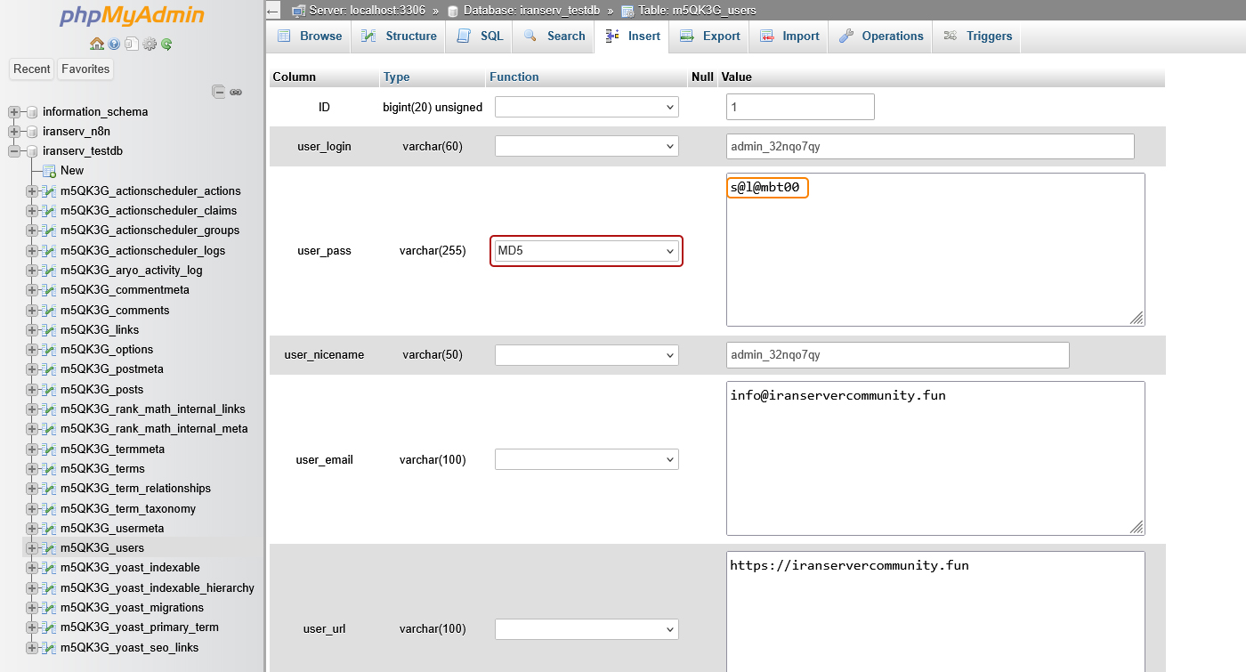The height and width of the screenshot is (672, 1246).
Task: Open the m5QK3G_usermeta table link
Action: (112, 529)
